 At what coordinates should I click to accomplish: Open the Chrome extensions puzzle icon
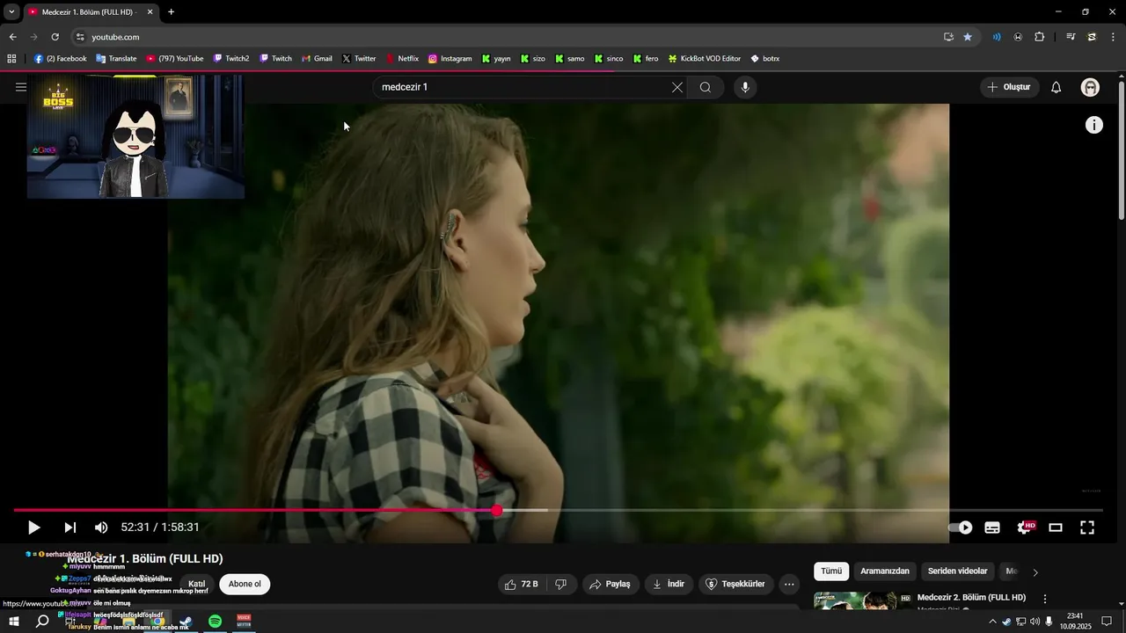1040,37
